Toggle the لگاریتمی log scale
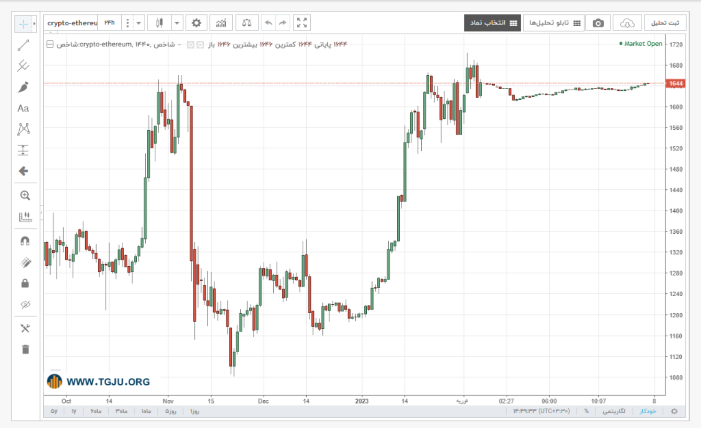Image resolution: width=701 pixels, height=428 pixels. tap(614, 411)
